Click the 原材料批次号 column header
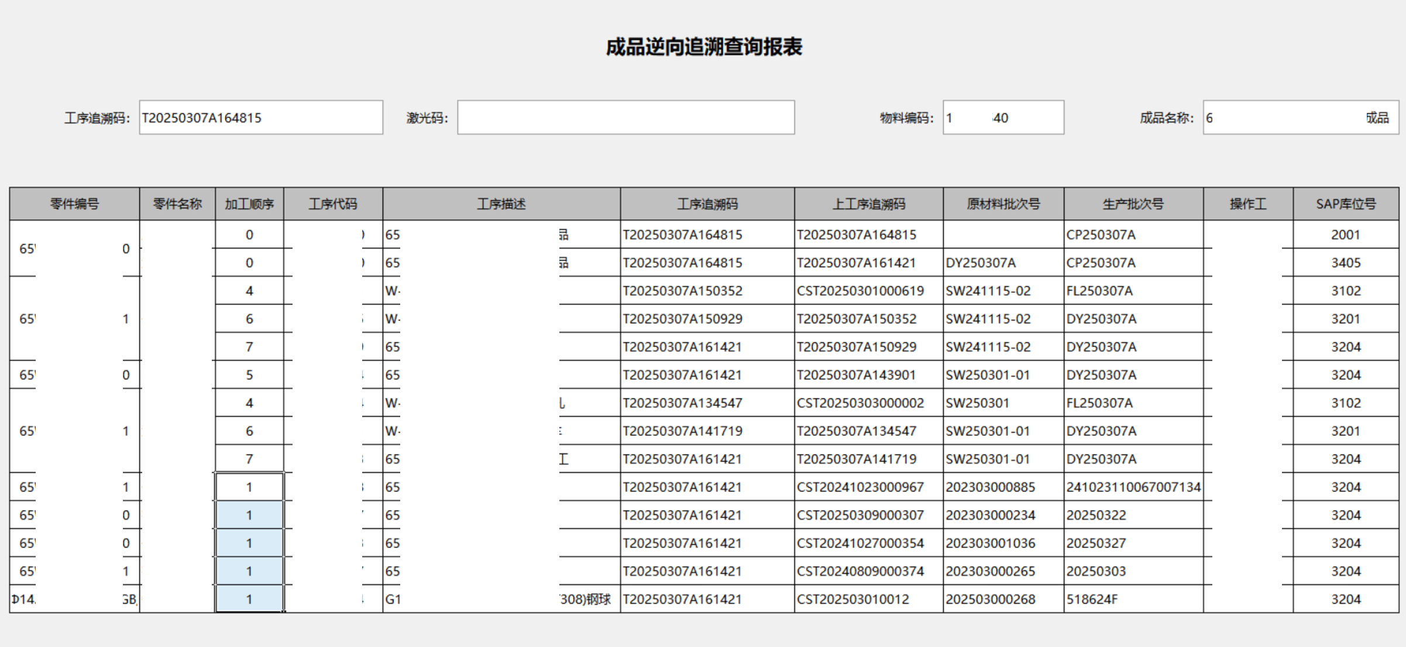 1002,203
